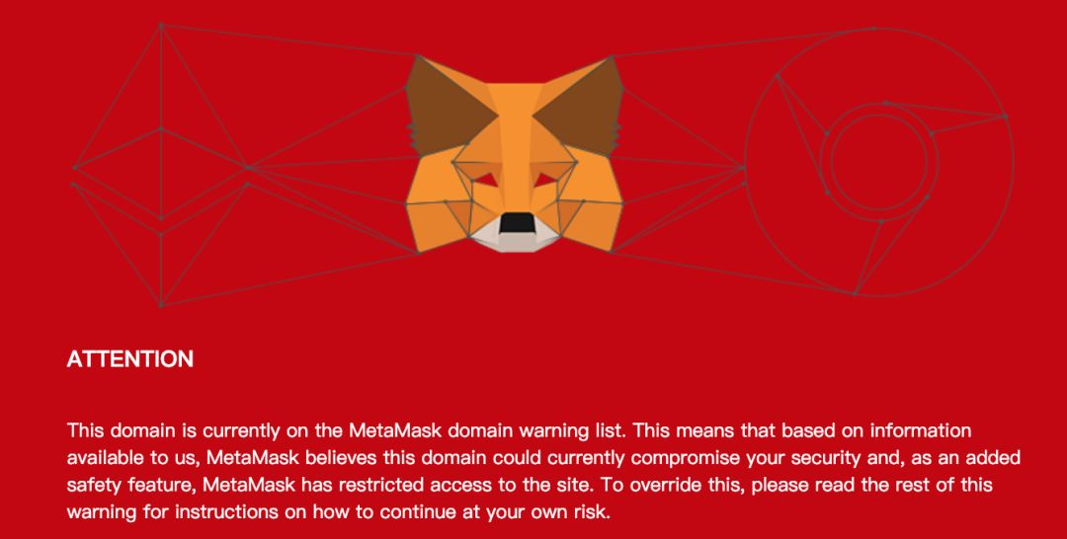
Task: Click the bottom apex of Ethereum wireframe
Action: [161, 305]
